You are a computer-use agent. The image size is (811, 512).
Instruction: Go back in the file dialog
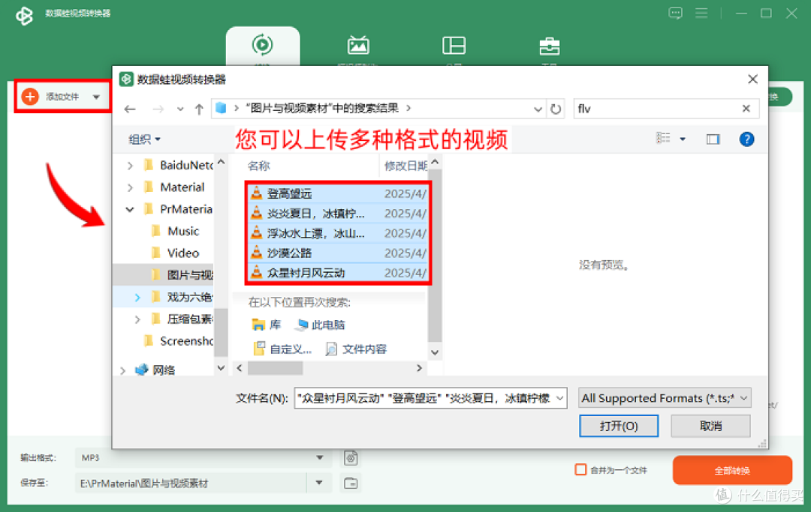(x=130, y=109)
